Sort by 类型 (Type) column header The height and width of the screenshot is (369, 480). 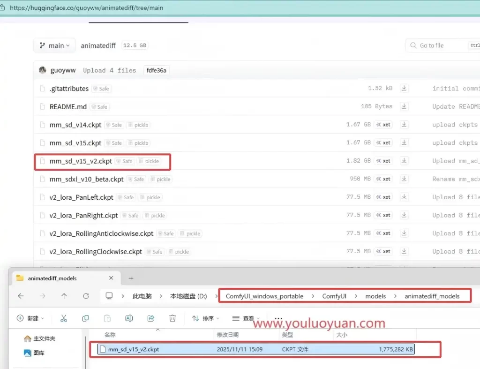click(287, 335)
